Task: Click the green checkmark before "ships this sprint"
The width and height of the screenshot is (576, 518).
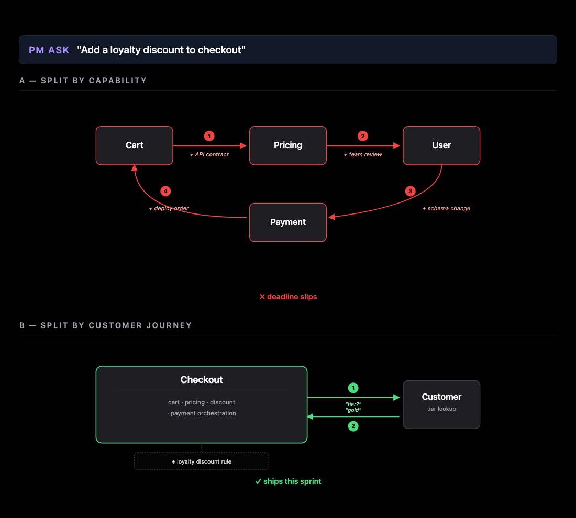Action: point(258,481)
